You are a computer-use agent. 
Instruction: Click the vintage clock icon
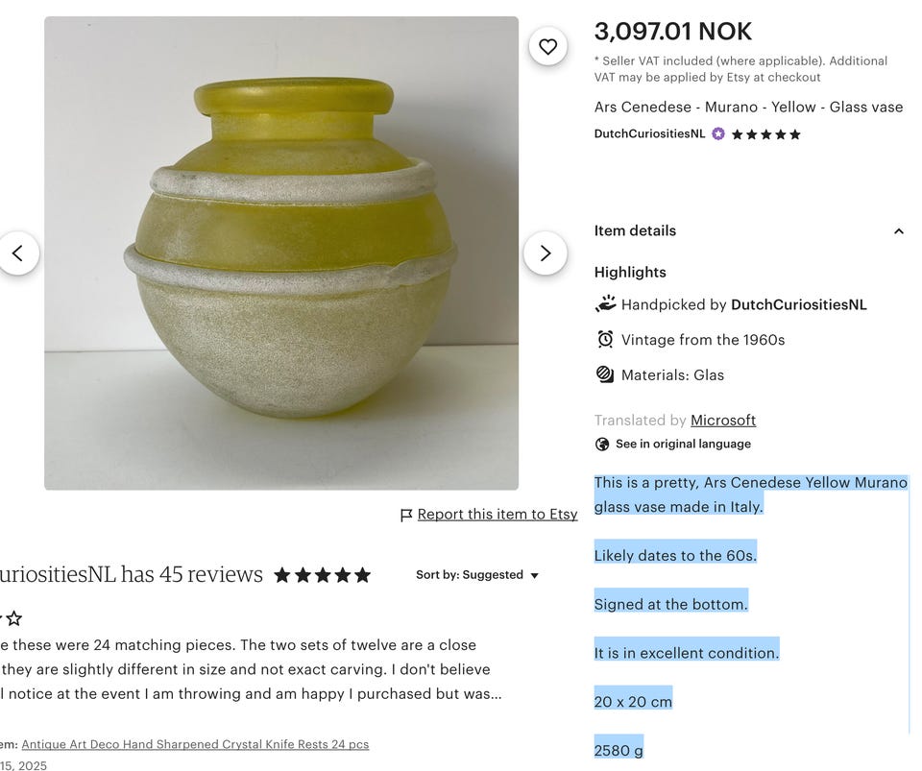coord(605,340)
